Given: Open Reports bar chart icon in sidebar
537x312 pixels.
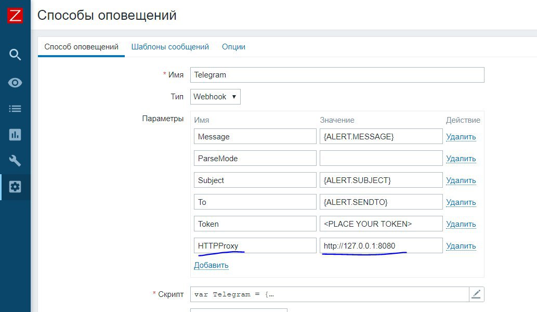Looking at the screenshot, I should coord(15,135).
